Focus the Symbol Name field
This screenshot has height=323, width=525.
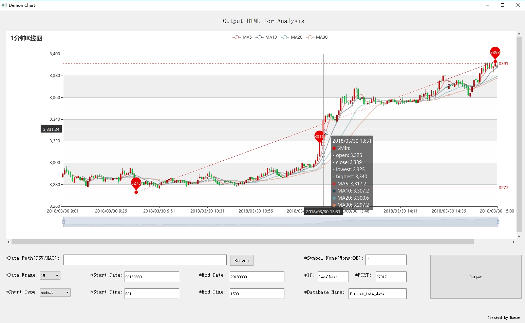386,260
